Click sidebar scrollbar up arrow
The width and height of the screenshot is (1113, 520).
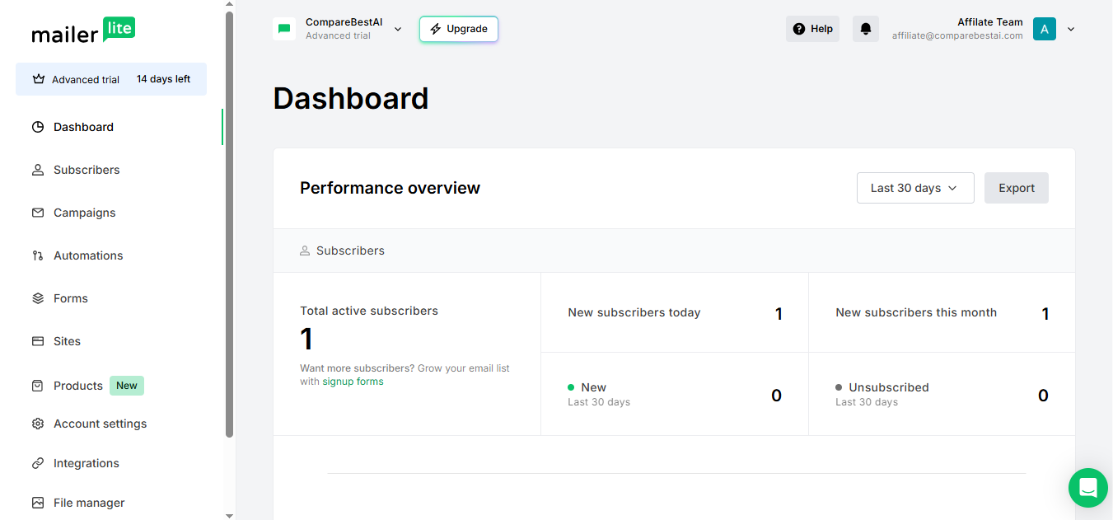[x=229, y=5]
